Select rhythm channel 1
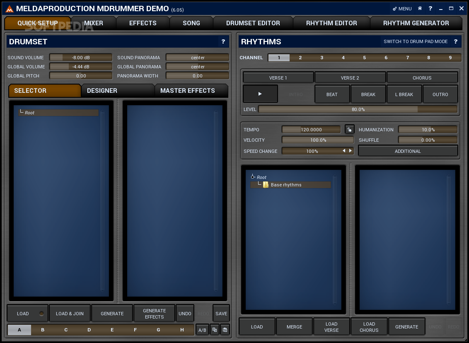469x343 pixels. (279, 58)
